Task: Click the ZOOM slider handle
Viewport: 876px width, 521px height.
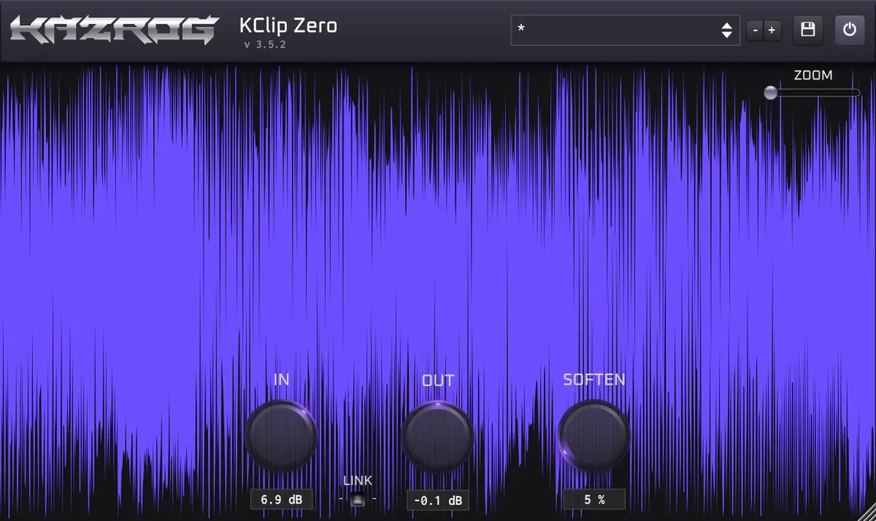Action: tap(771, 93)
